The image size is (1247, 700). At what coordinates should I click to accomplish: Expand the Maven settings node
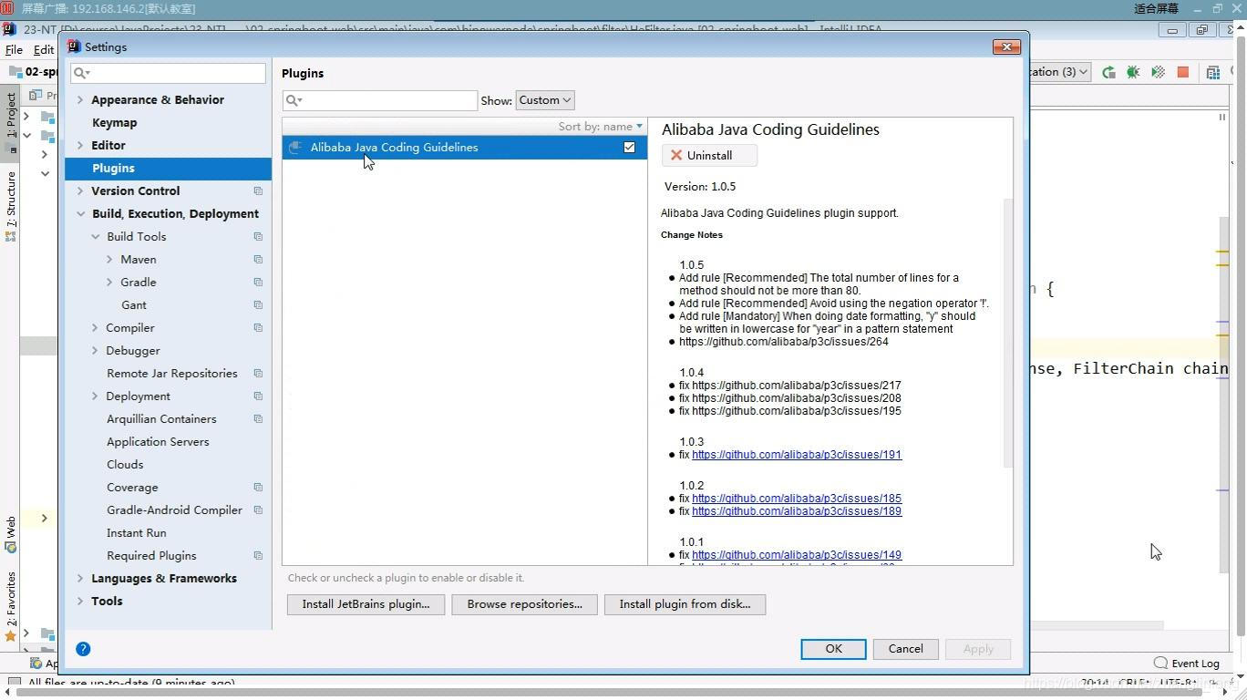tap(109, 259)
